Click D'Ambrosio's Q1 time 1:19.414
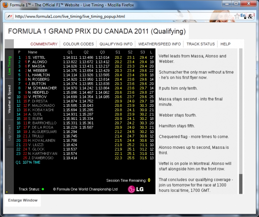The width and height of the screenshot is (259, 217). tap(70, 158)
